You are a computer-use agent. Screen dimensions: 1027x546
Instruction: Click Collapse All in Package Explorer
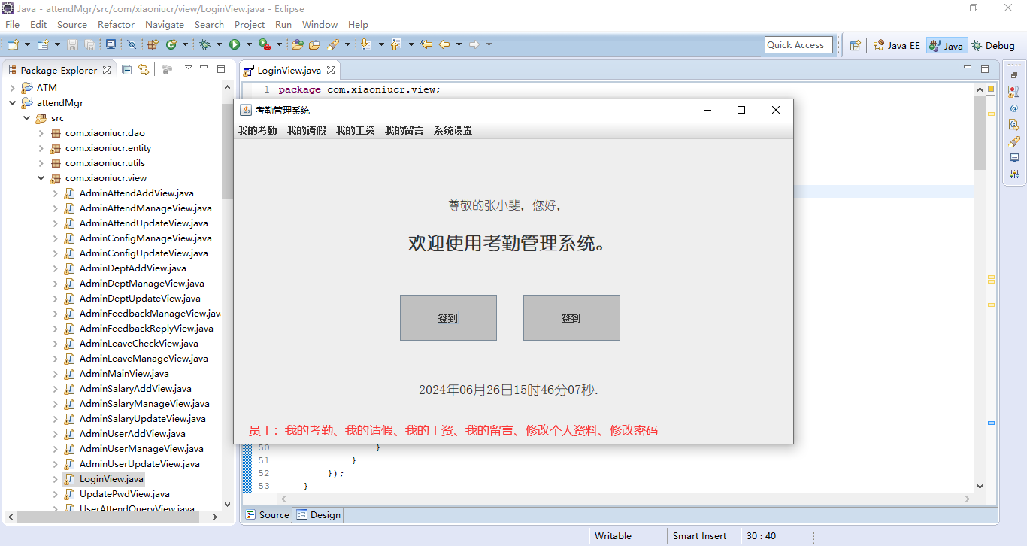[x=126, y=70]
